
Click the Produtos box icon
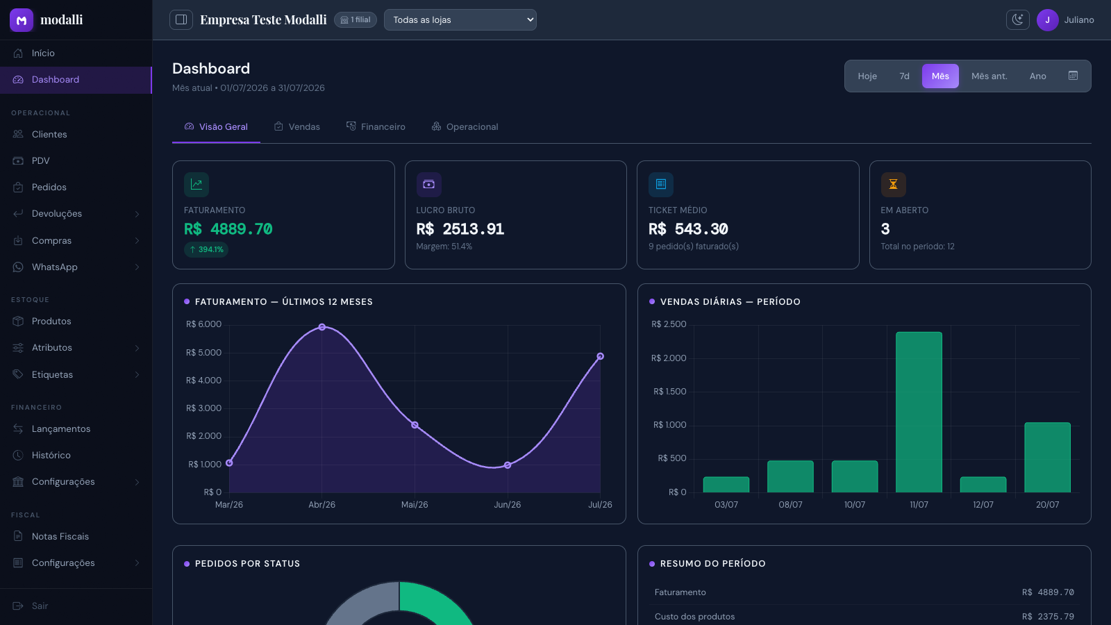pos(18,321)
